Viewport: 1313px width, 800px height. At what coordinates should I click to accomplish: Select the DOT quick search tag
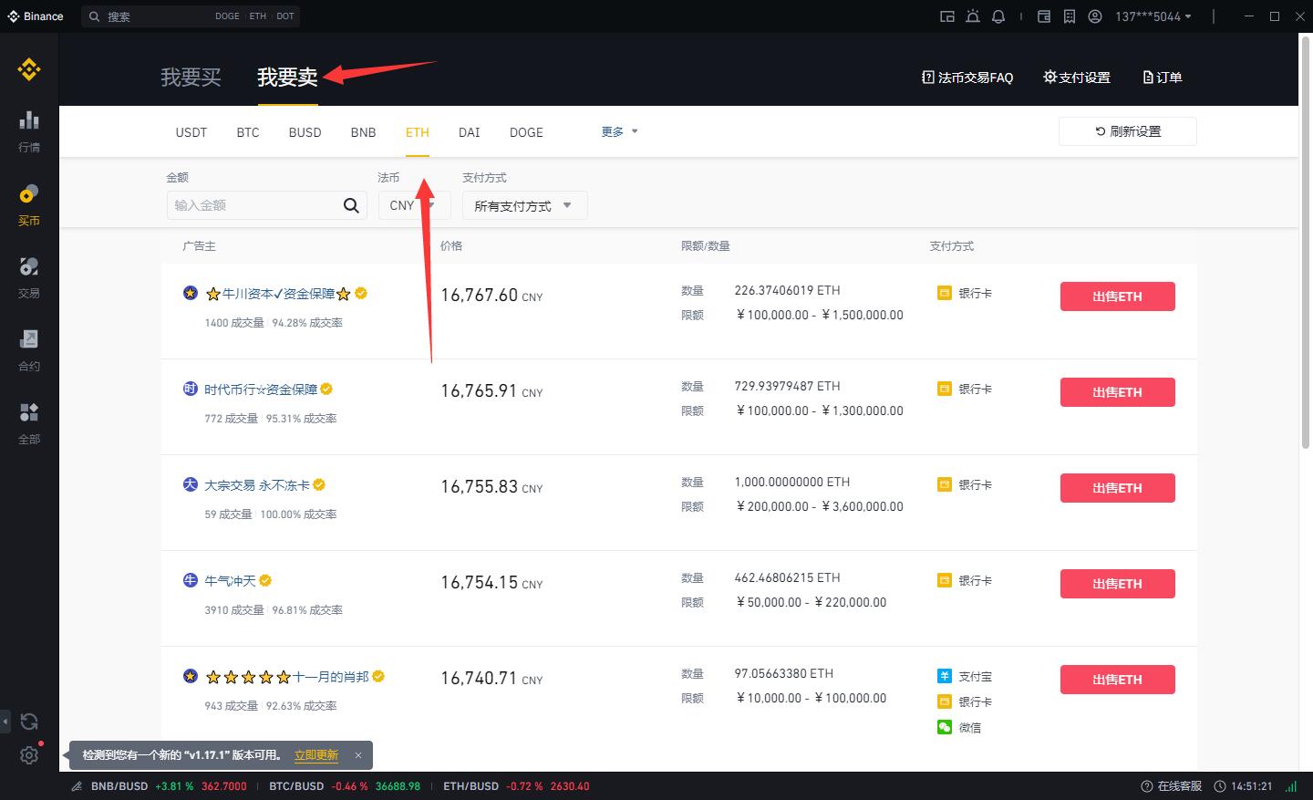click(285, 16)
